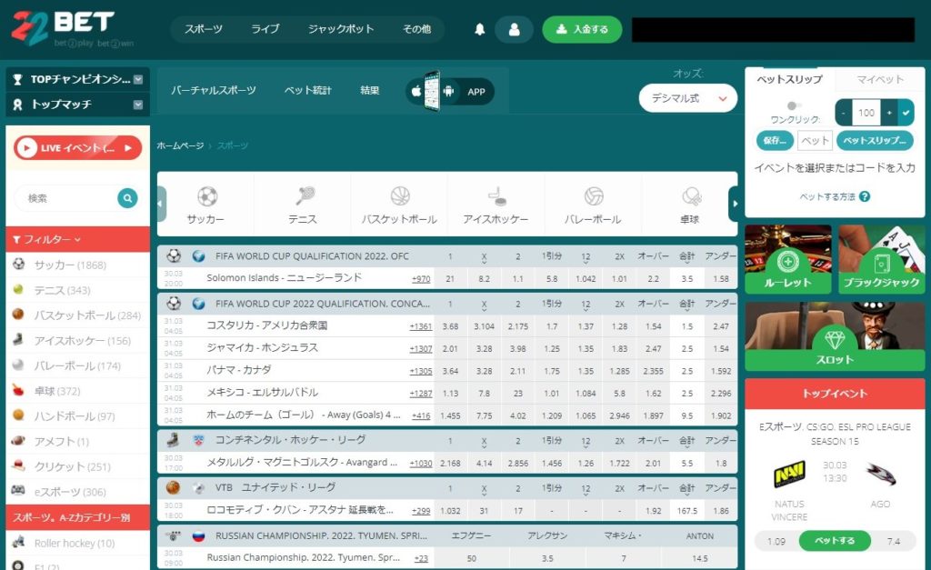Click ホームページ breadcrumb link
Viewport: 931px width, 570px height.
coord(181,145)
